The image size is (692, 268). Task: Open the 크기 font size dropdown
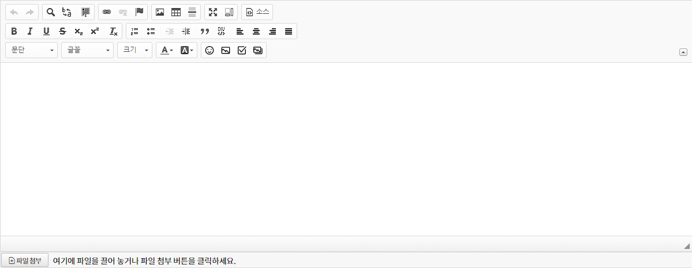click(134, 51)
